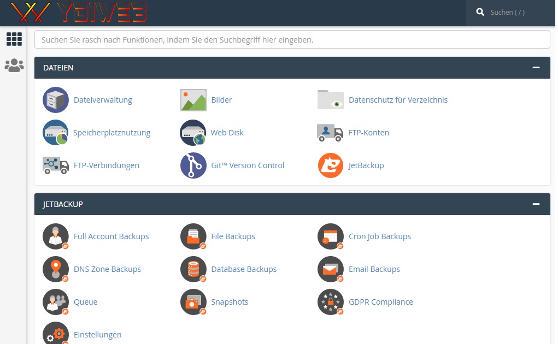Open the DNS Zone Backups icon

point(56,269)
